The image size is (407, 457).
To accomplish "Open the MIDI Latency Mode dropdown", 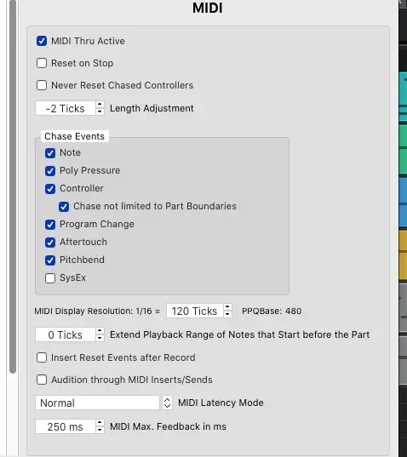I will [104, 403].
